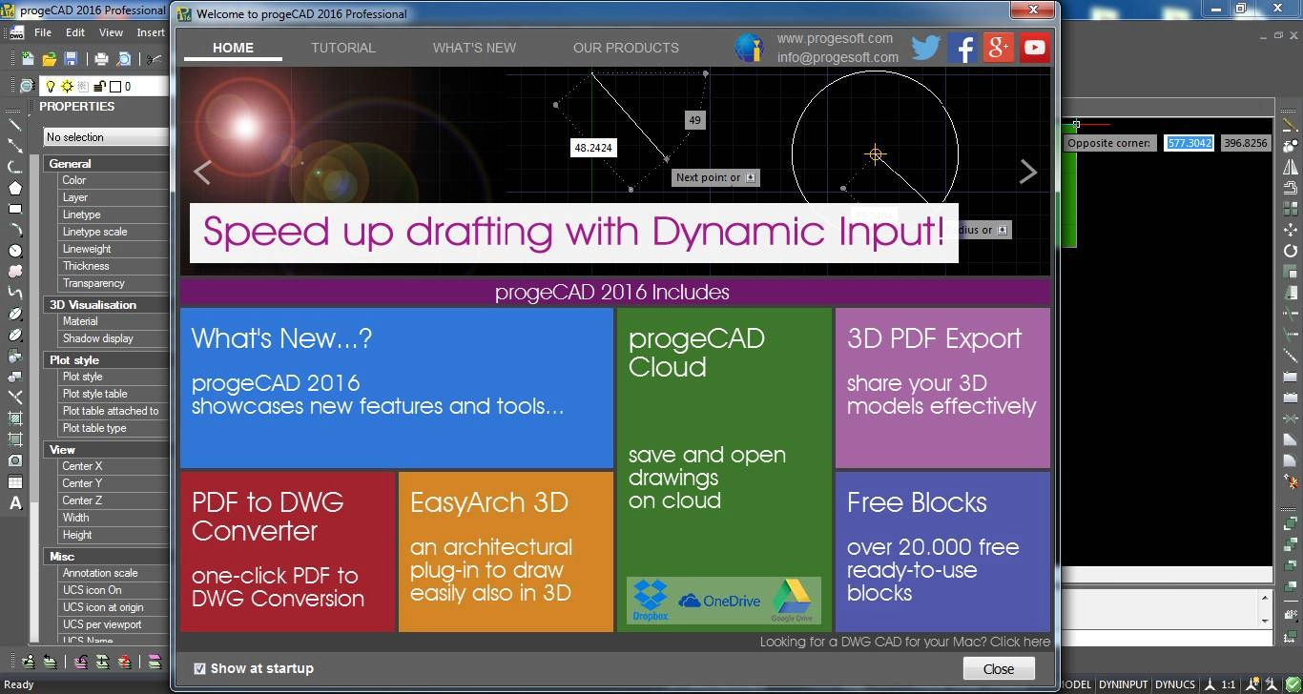Open the YouTube channel icon
Viewport: 1303px width, 694px height.
tap(1034, 48)
